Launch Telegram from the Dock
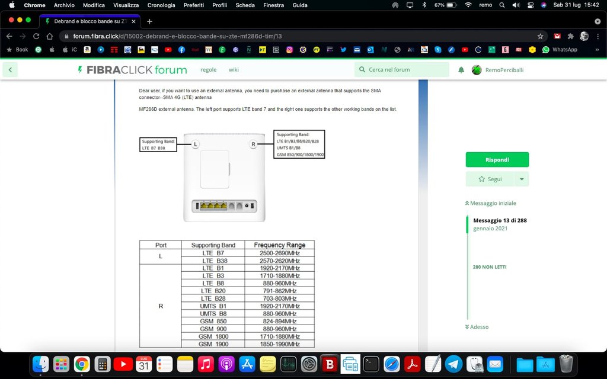This screenshot has width=607, height=379. click(x=453, y=364)
